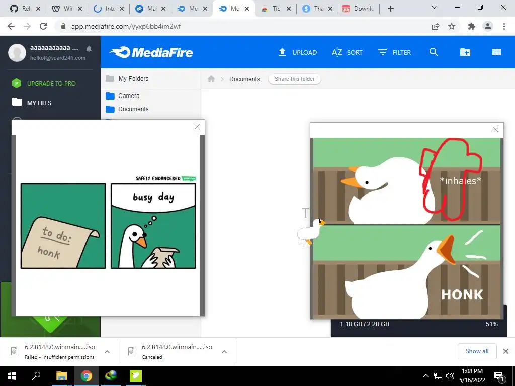This screenshot has height=386, width=515.
Task: Open a new browser tab
Action: point(390,9)
